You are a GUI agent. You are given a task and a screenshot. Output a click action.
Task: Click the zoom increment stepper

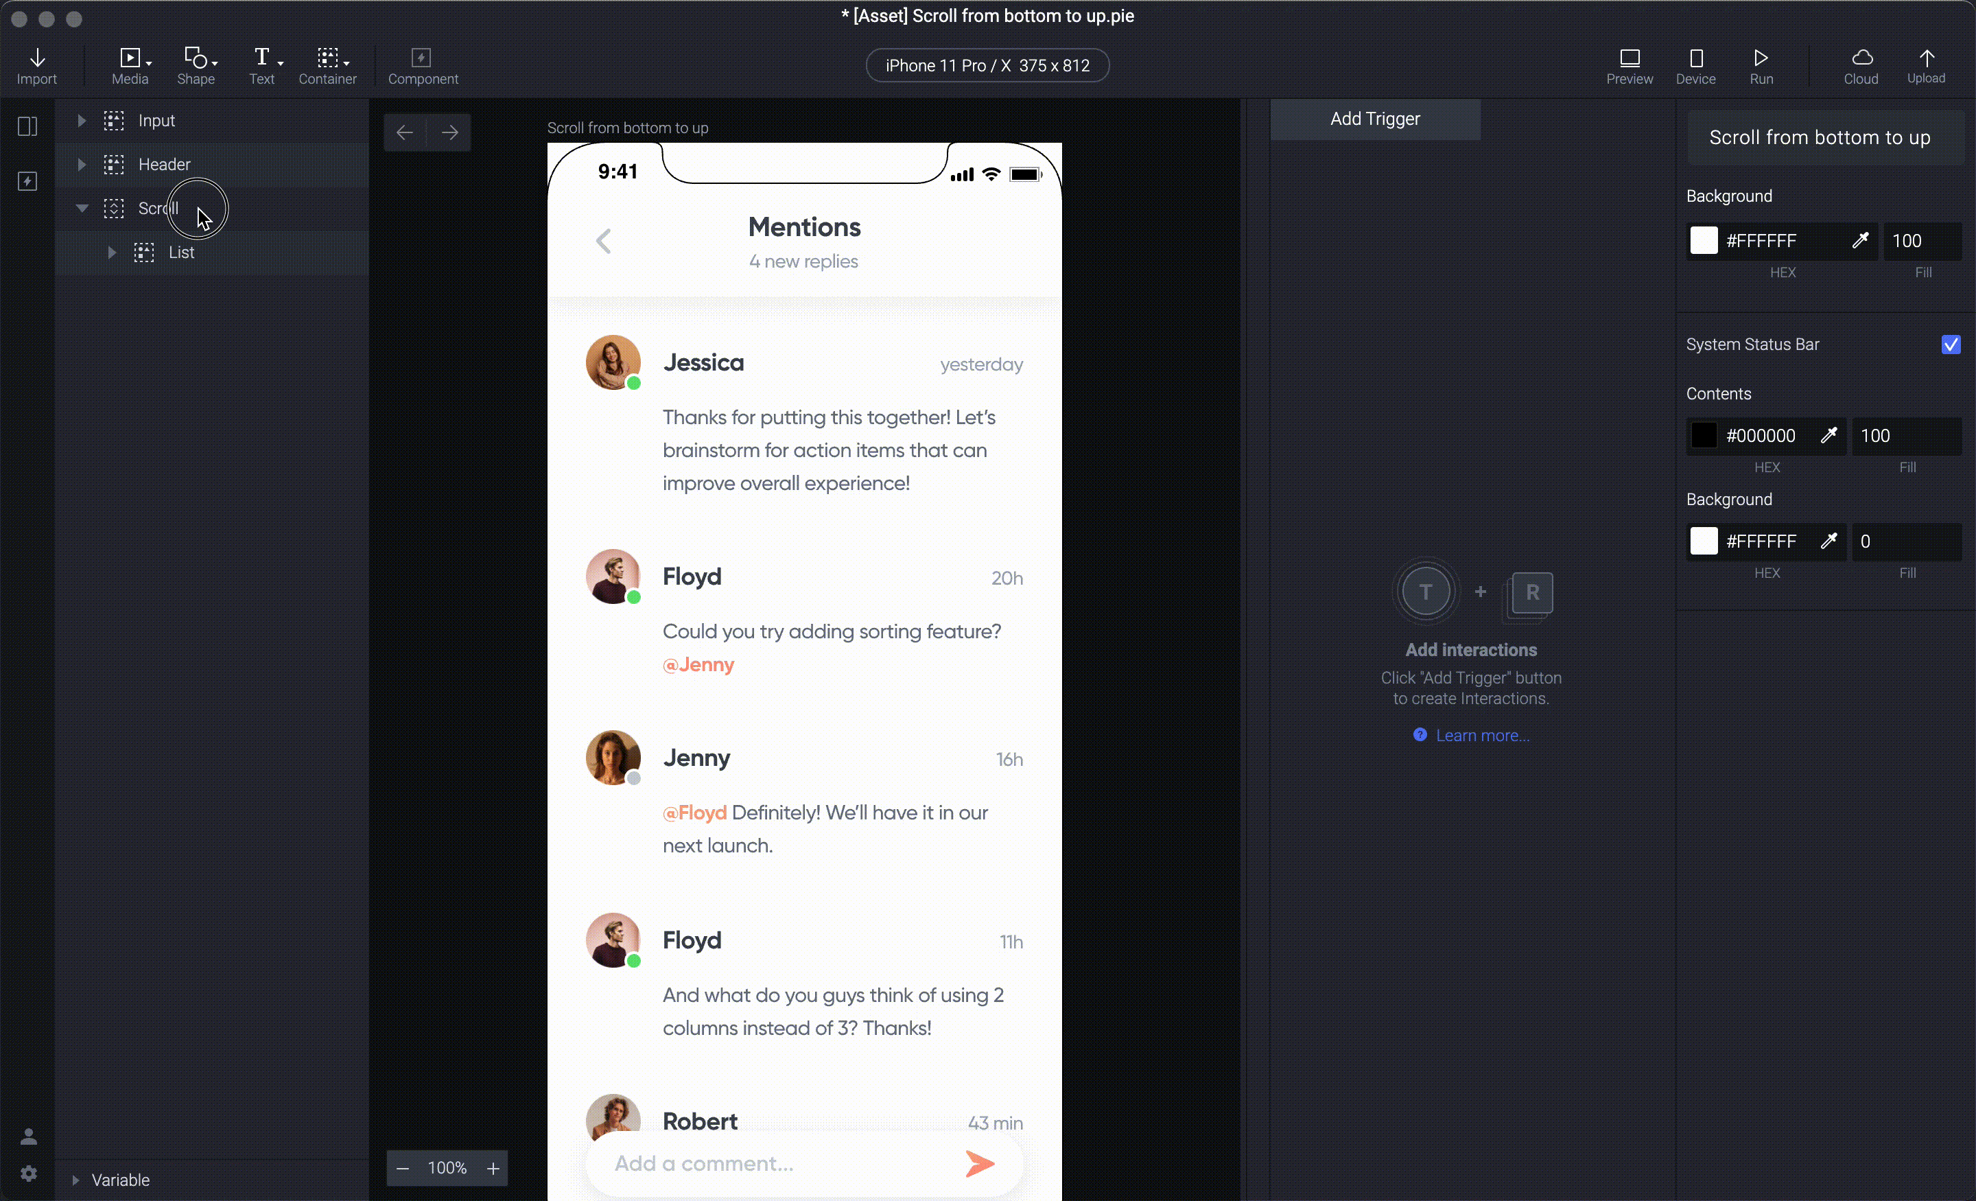[491, 1167]
